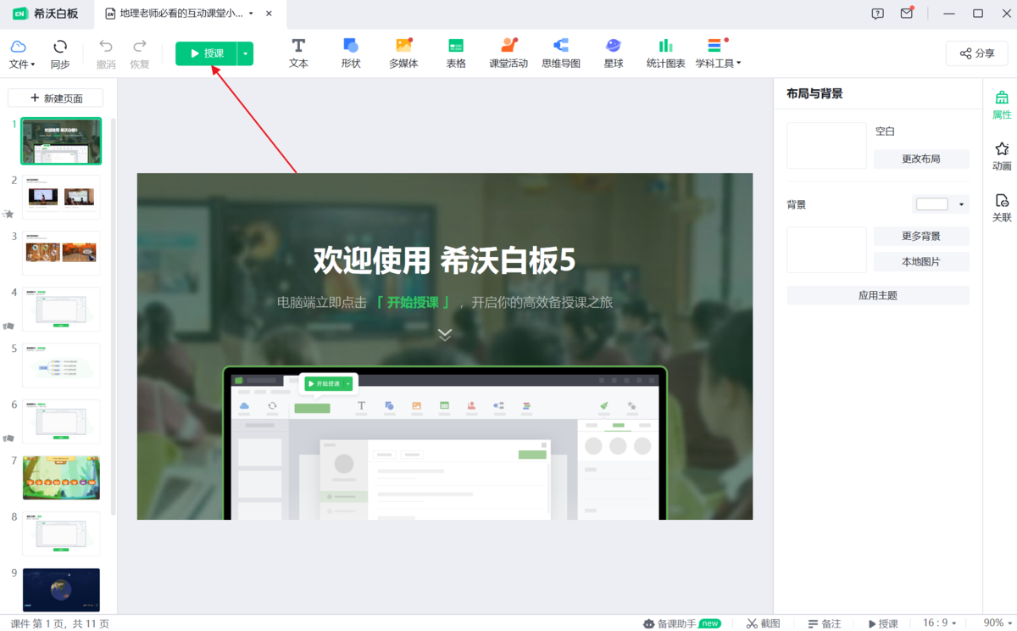Click the marker icon beside slide 4
This screenshot has height=631, width=1017.
(x=8, y=326)
